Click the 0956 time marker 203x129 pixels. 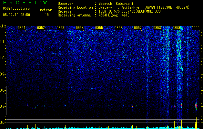click(x=118, y=28)
